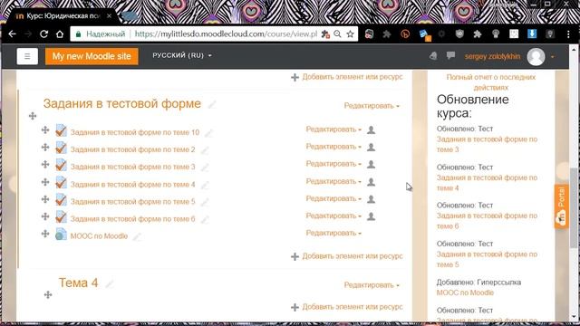Toggle group mode icon for теме 3

371,164
